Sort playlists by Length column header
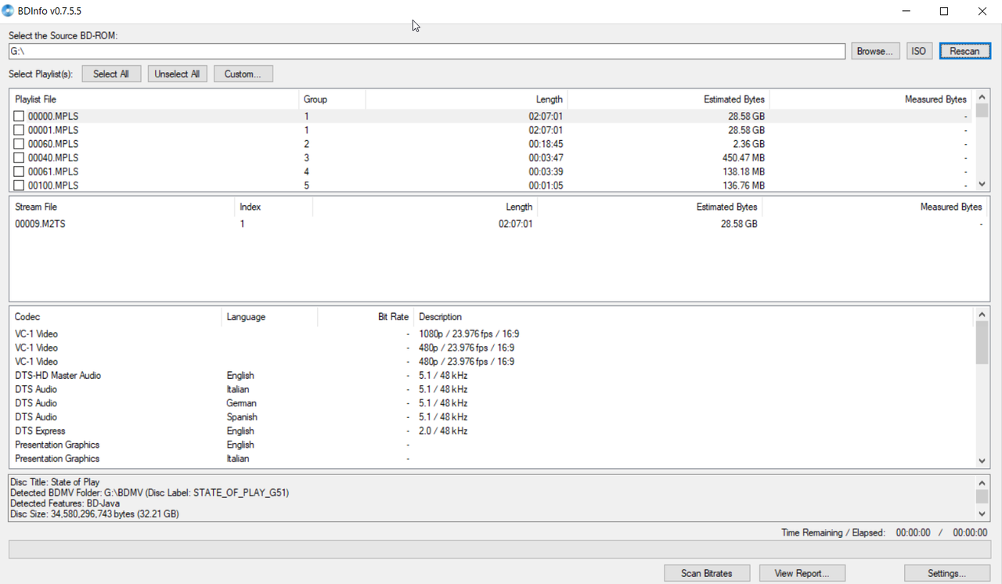 pyautogui.click(x=467, y=99)
